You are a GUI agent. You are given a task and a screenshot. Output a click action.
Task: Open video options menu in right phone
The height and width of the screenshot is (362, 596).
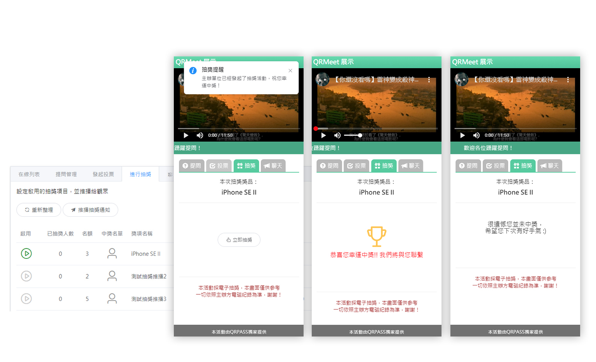(x=568, y=80)
